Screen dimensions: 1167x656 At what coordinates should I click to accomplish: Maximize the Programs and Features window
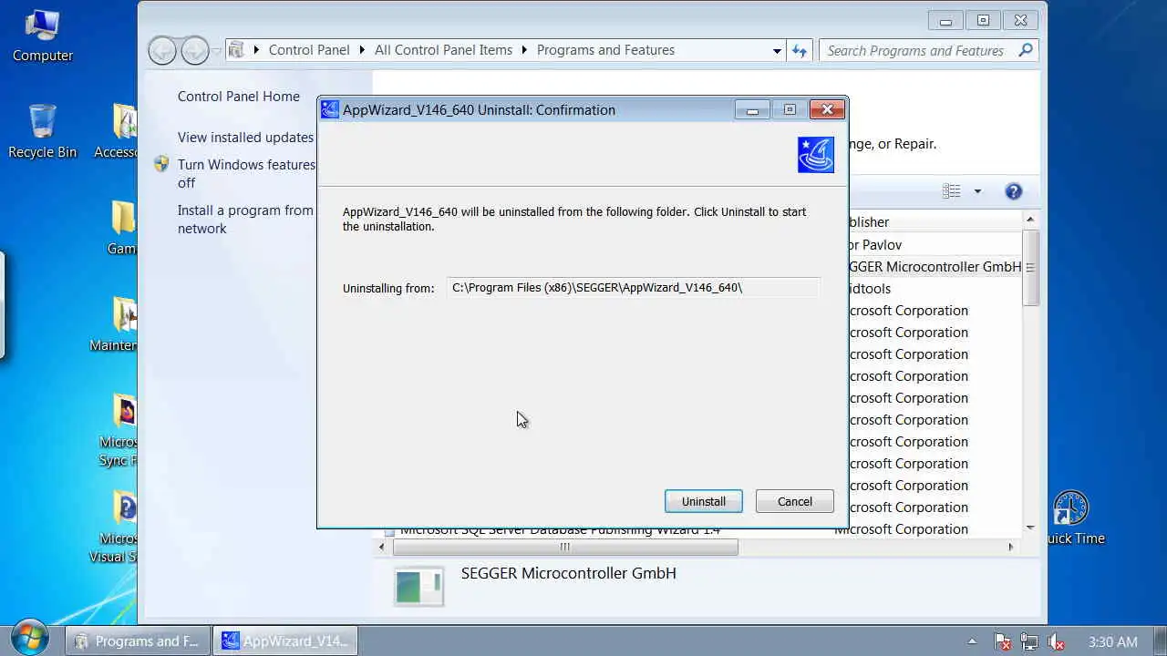click(983, 21)
